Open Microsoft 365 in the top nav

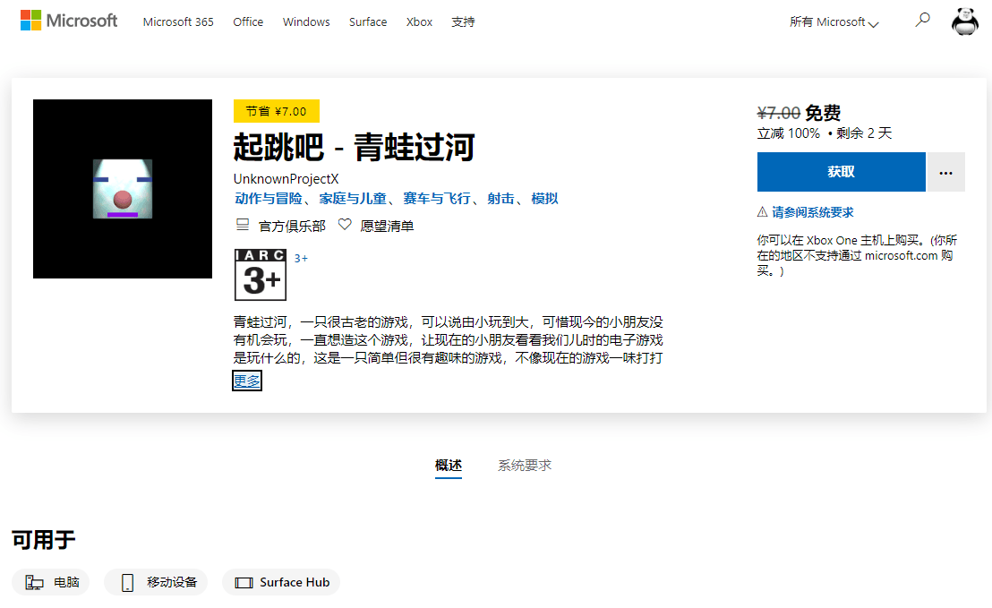(178, 22)
